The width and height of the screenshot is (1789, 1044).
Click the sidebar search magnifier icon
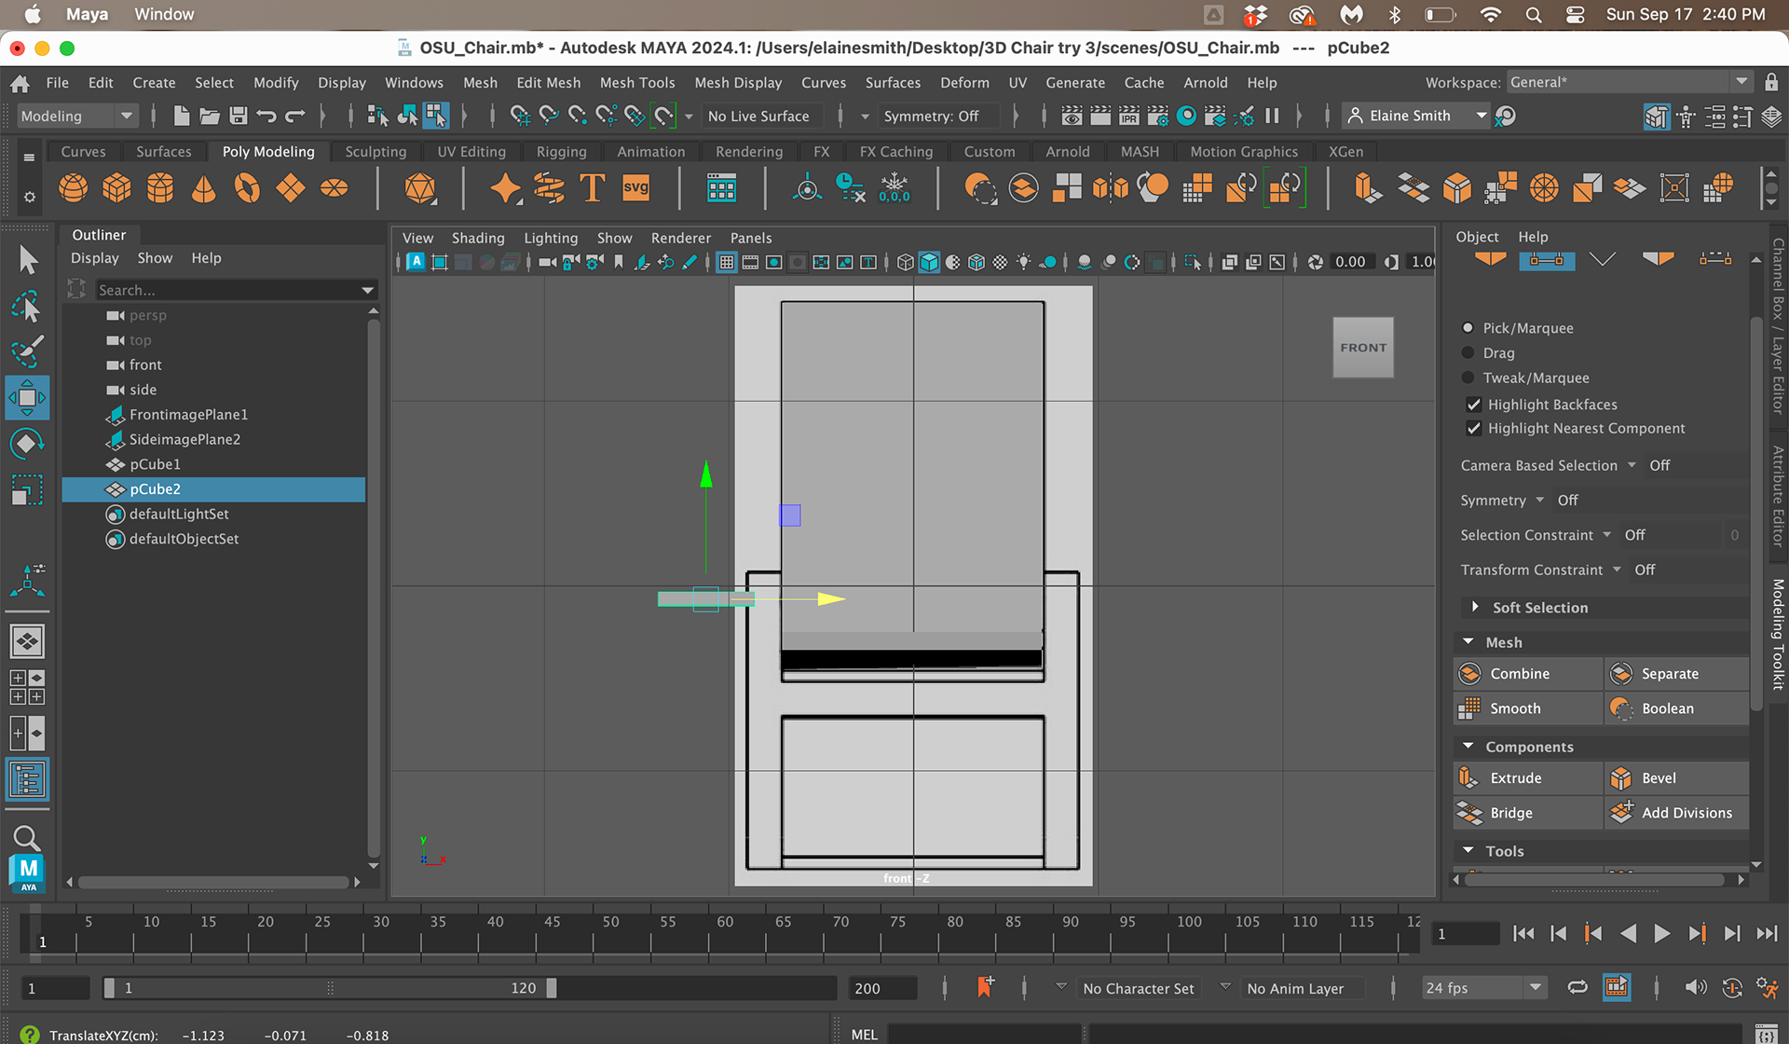(27, 837)
